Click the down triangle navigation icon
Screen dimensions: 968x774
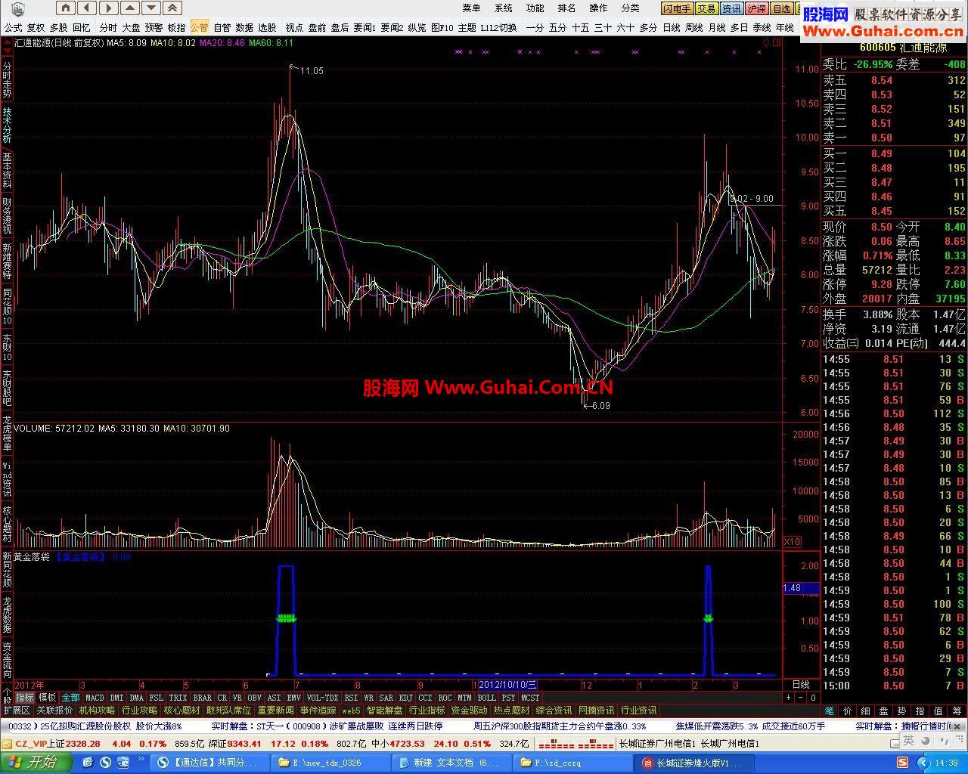[x=151, y=8]
